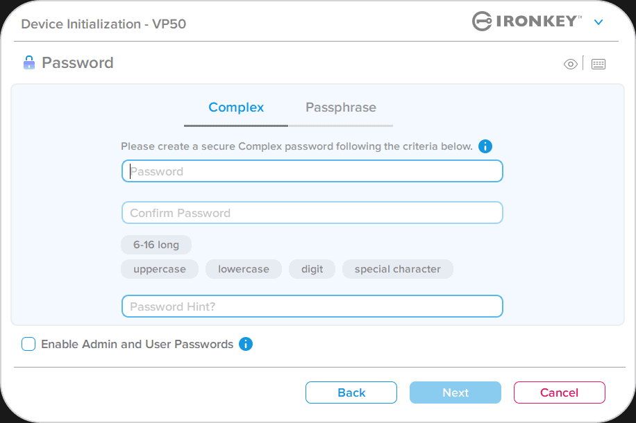Click the special character requirement chip
This screenshot has width=636, height=423.
point(397,269)
